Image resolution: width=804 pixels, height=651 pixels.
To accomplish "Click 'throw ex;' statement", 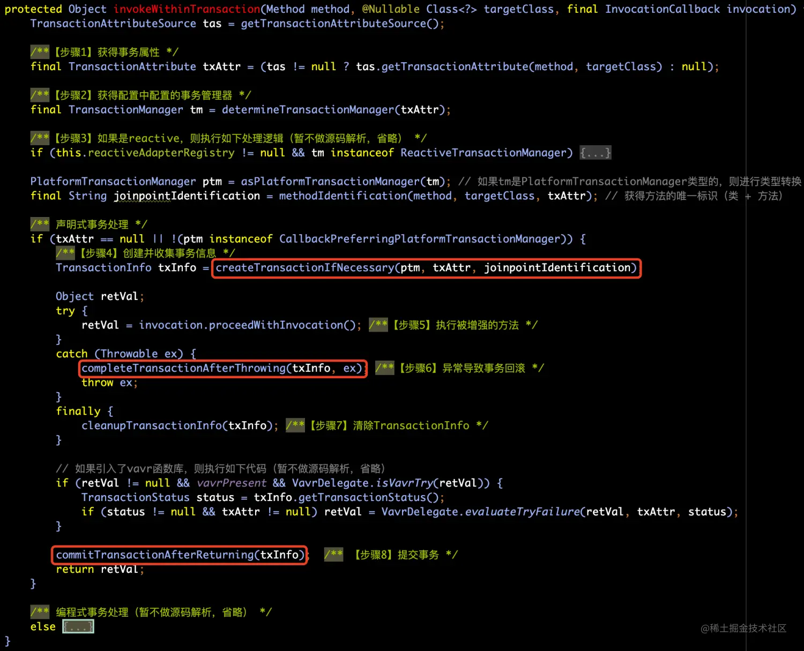I will [110, 383].
